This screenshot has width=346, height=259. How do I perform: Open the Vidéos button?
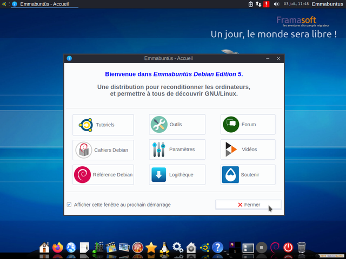[248, 149]
